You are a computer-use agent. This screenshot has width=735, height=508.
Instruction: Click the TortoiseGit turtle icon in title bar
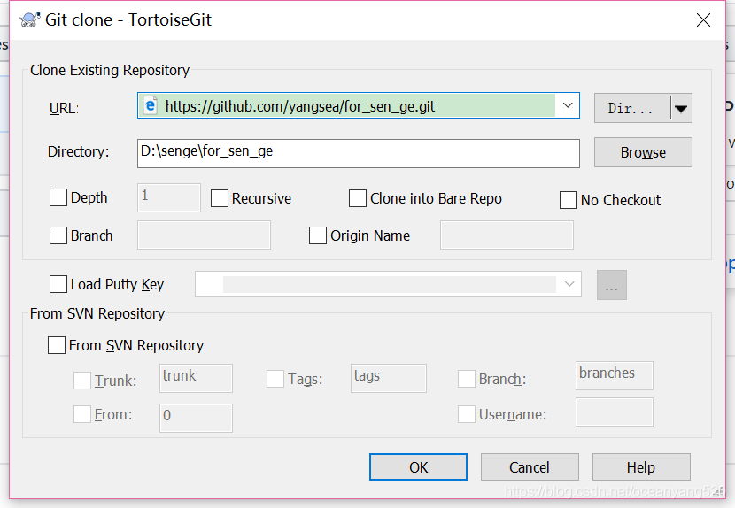29,19
